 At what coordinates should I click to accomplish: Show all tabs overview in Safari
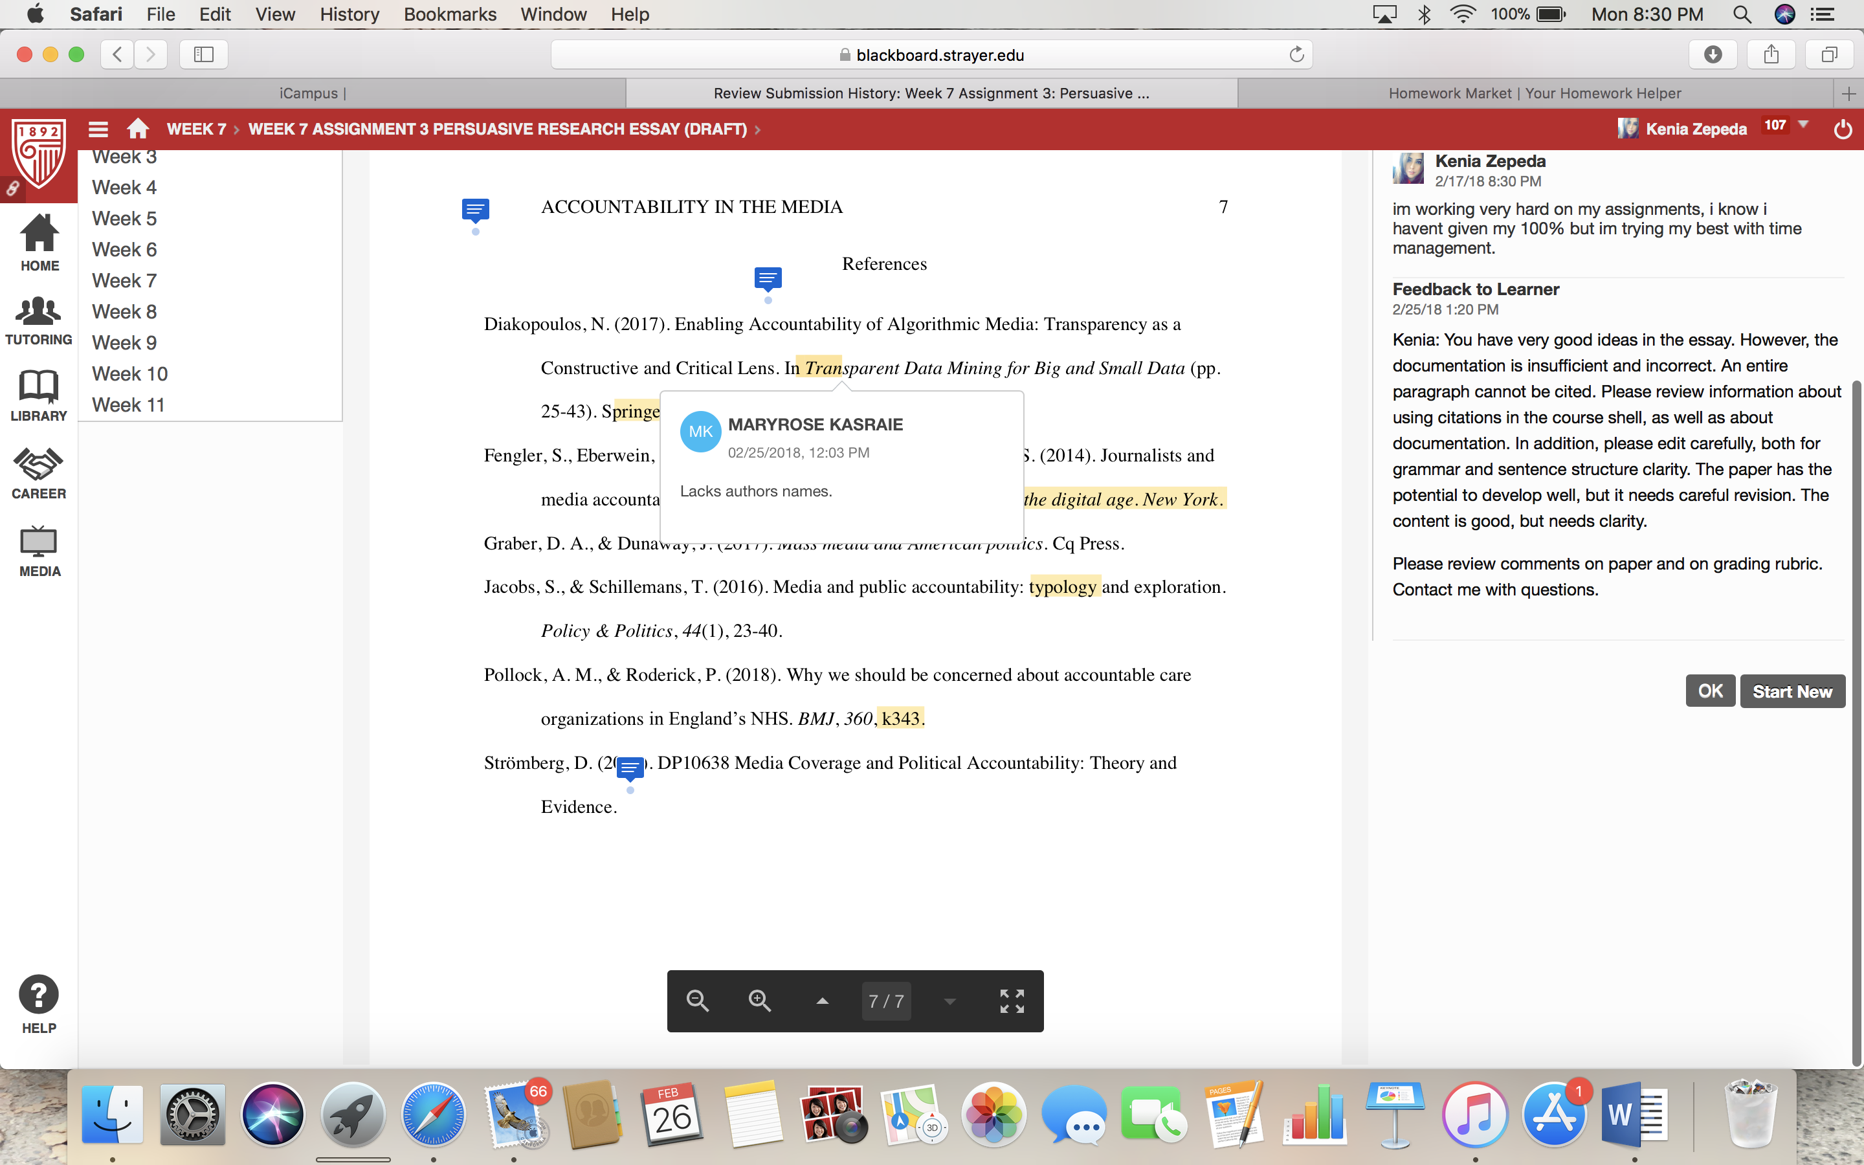coord(1828,55)
